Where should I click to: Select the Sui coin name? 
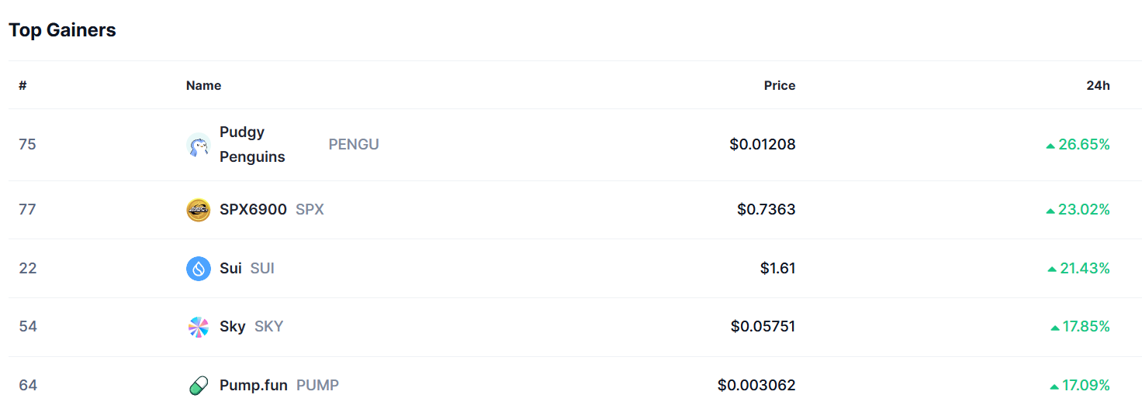pyautogui.click(x=230, y=268)
